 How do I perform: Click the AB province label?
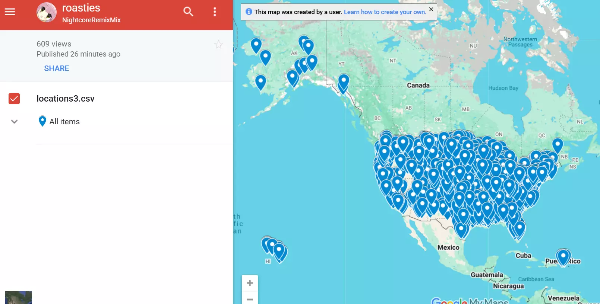pos(408,108)
